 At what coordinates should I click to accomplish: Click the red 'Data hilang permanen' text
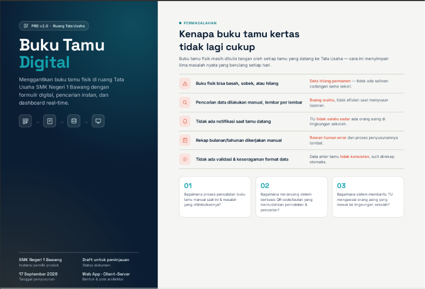(x=330, y=81)
